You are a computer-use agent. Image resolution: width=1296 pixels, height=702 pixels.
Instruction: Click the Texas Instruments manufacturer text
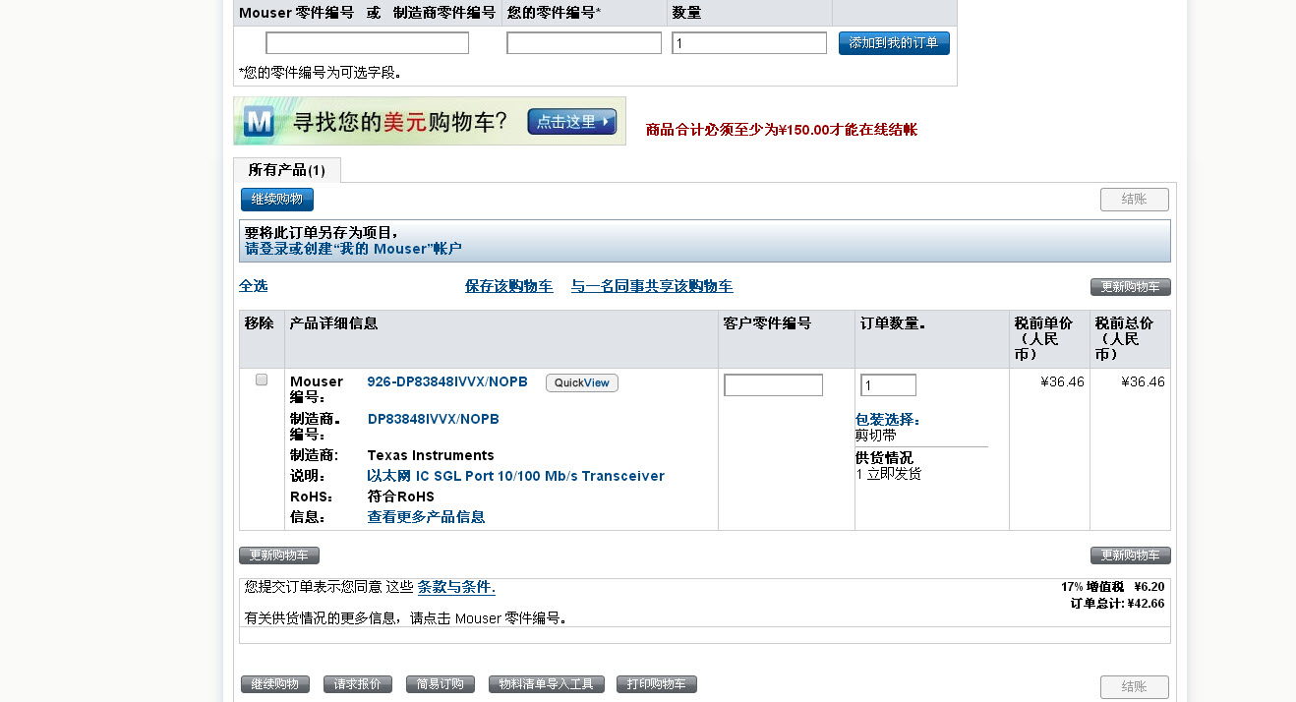click(431, 455)
